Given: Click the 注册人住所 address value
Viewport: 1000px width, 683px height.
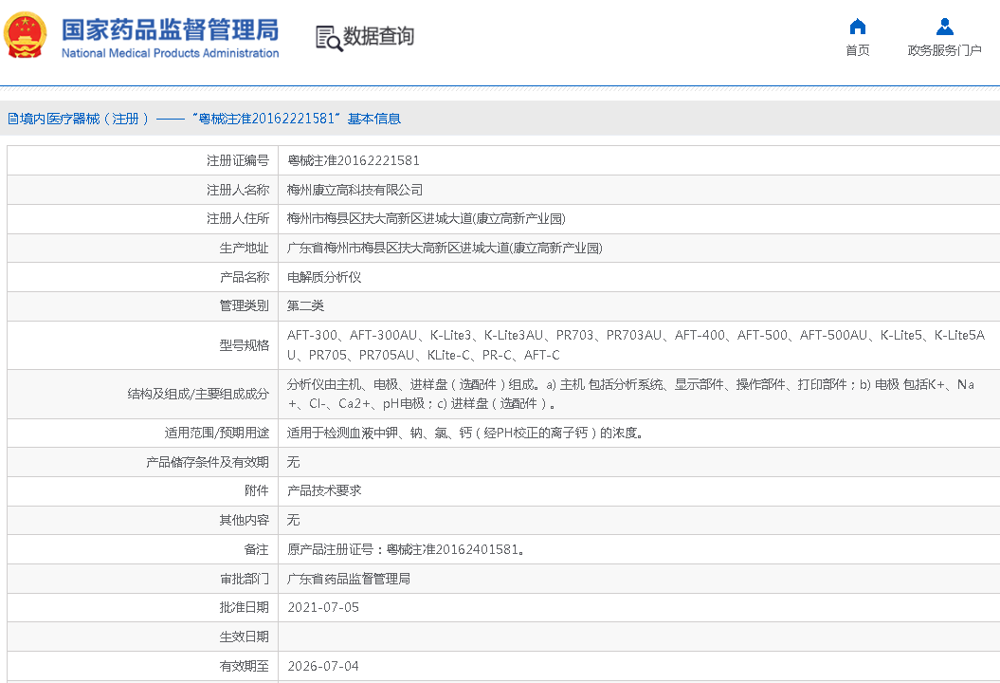Looking at the screenshot, I should click(x=426, y=219).
